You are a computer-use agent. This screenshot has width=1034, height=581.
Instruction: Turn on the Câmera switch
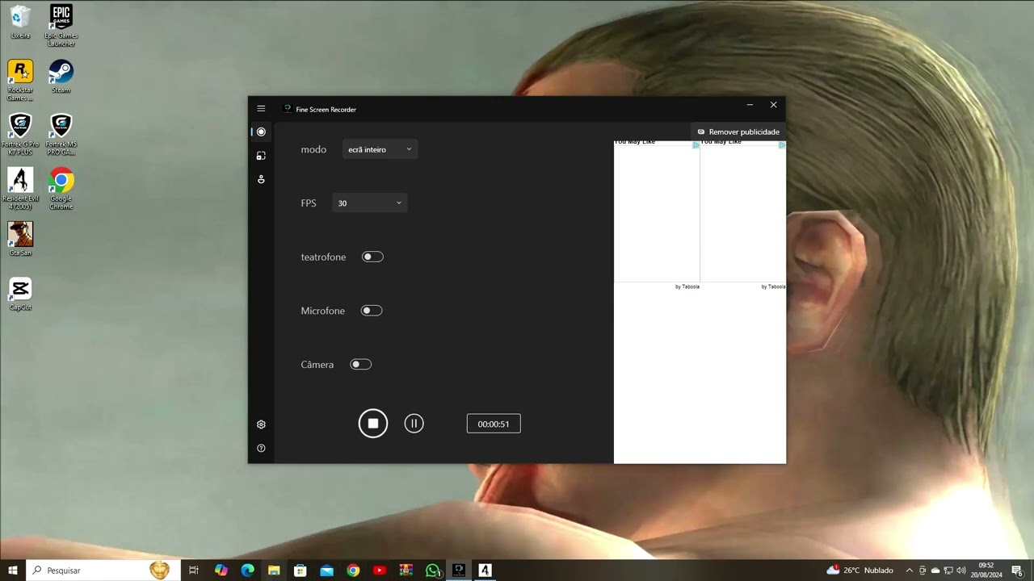click(x=360, y=365)
